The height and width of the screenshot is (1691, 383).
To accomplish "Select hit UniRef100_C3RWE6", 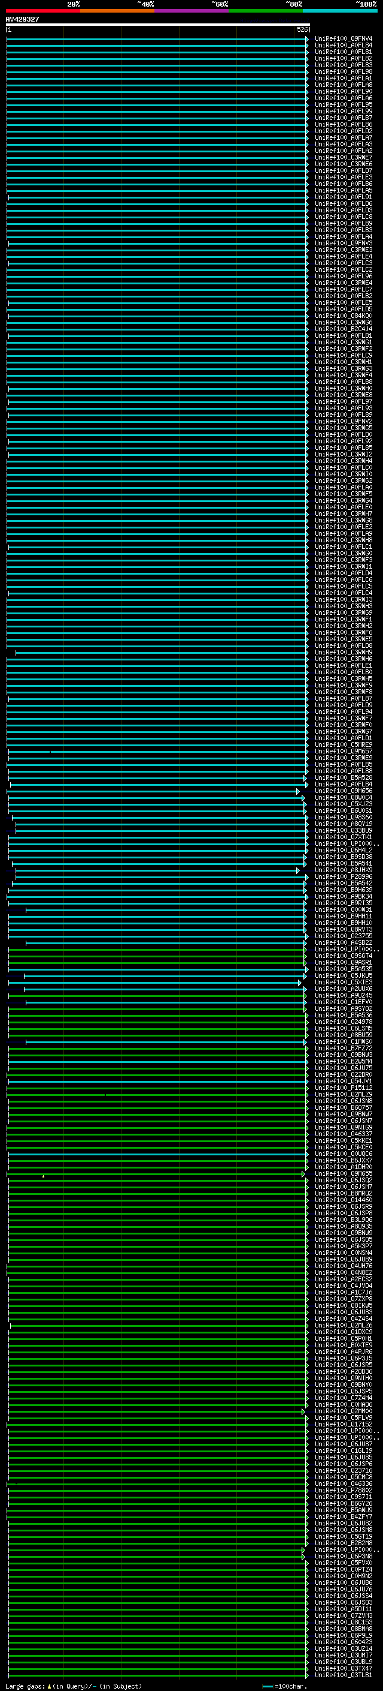I will point(344,164).
